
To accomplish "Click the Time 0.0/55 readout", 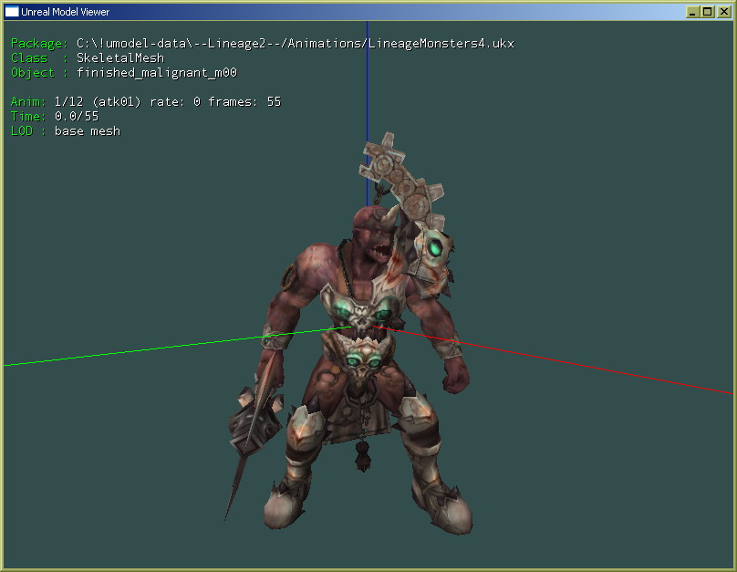I will (55, 116).
